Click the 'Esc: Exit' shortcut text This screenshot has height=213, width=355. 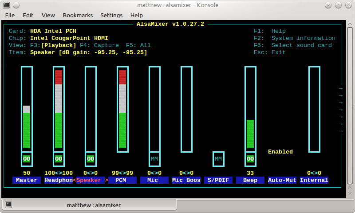pos(270,52)
